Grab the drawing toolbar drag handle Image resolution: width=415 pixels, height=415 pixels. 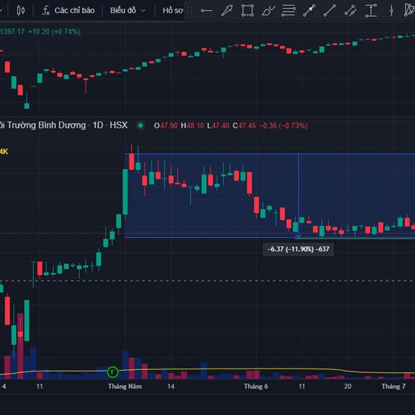pyautogui.click(x=190, y=10)
